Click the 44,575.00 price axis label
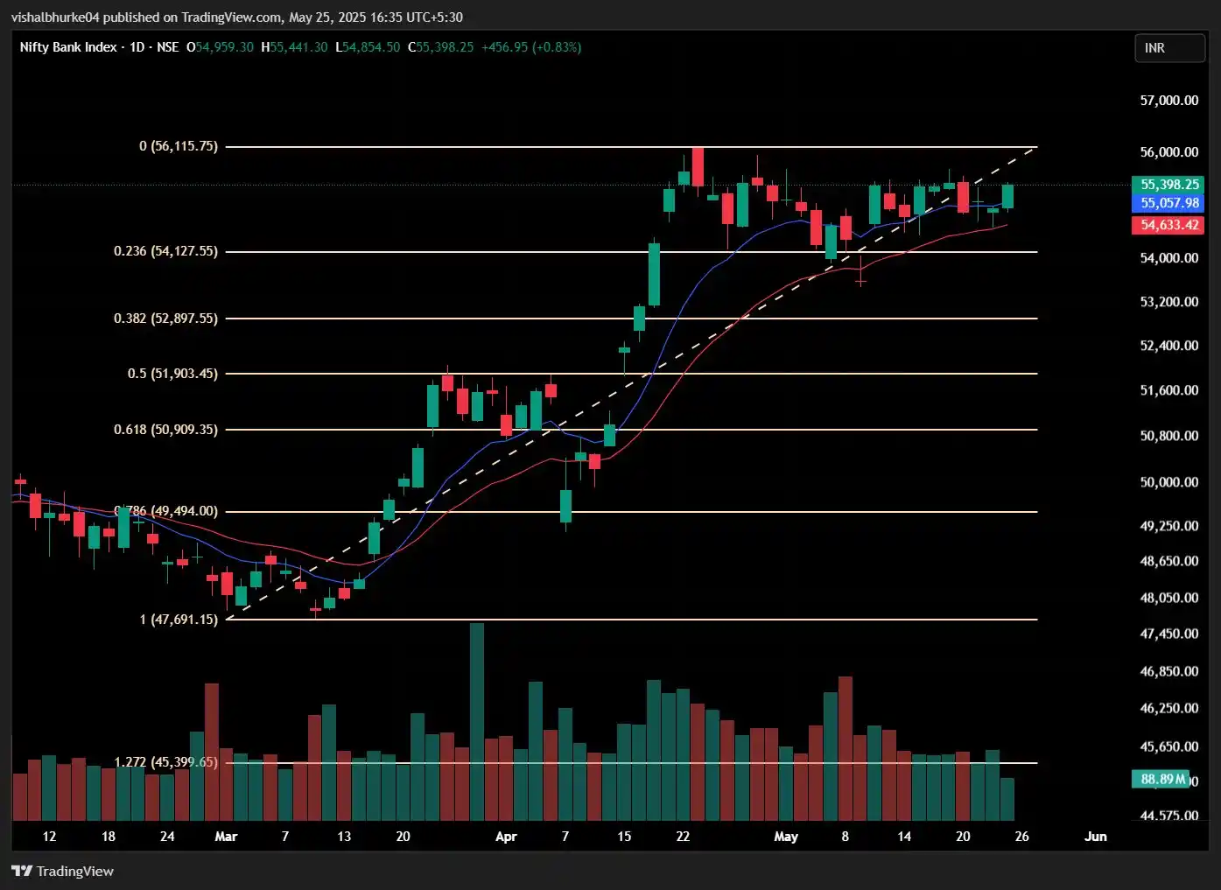Viewport: 1221px width, 890px height. (x=1168, y=816)
